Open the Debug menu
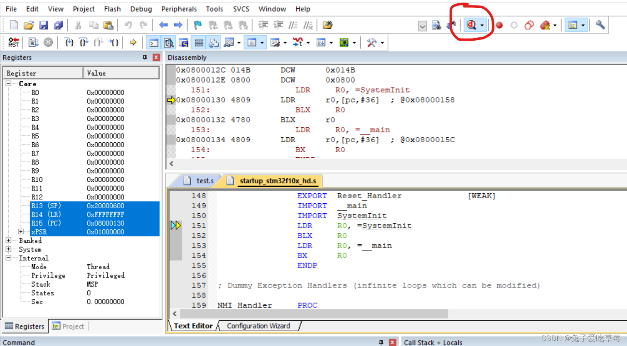Screen dimensions: 627x346 pos(141,9)
